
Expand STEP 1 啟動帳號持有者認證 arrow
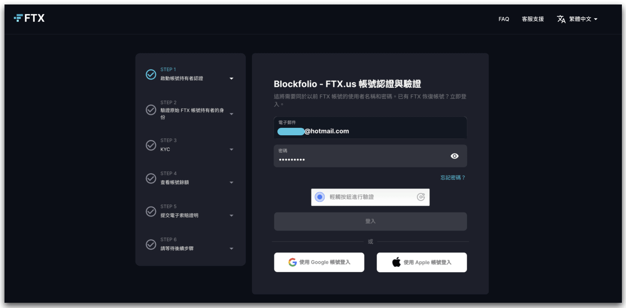(231, 78)
